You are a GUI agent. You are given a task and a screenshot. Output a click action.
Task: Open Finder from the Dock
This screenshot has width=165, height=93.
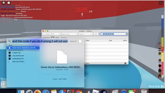coord(21,91)
